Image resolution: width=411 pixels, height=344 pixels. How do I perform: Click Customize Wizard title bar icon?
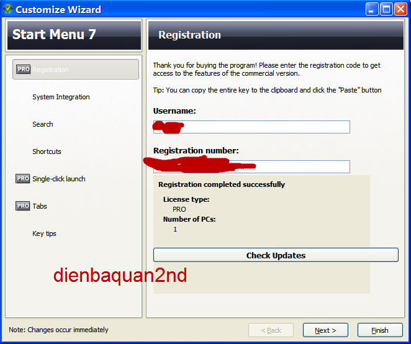tap(8, 9)
